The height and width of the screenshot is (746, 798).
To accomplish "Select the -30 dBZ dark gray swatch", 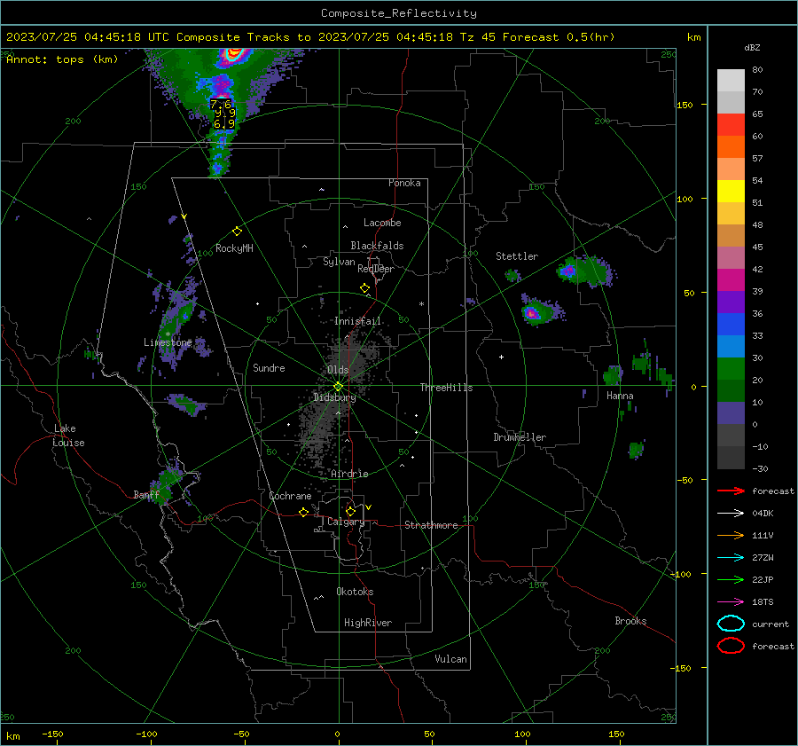I will pos(731,458).
